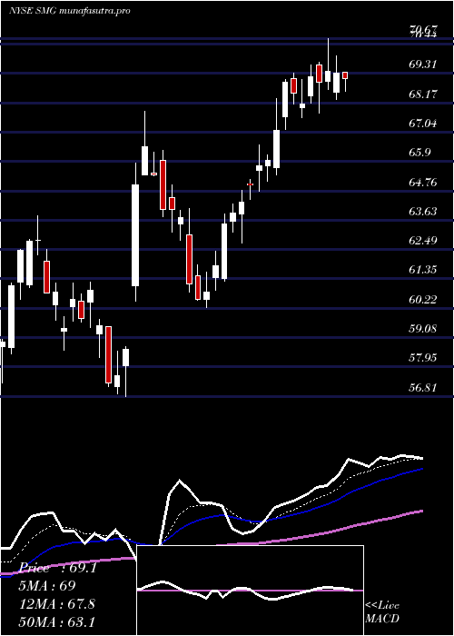Click the tall white candle with highest wick near 70.44
Viewport: 454px width, 636px height.
[328, 75]
